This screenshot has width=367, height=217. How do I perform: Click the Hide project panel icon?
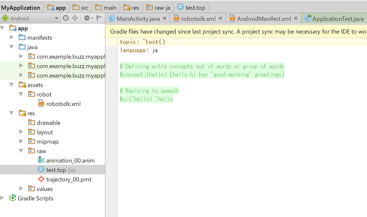(x=99, y=18)
